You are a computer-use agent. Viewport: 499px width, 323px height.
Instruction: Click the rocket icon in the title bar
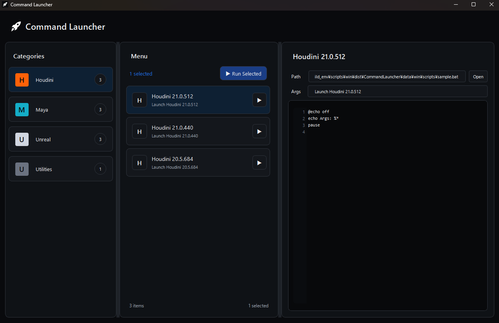pos(5,5)
